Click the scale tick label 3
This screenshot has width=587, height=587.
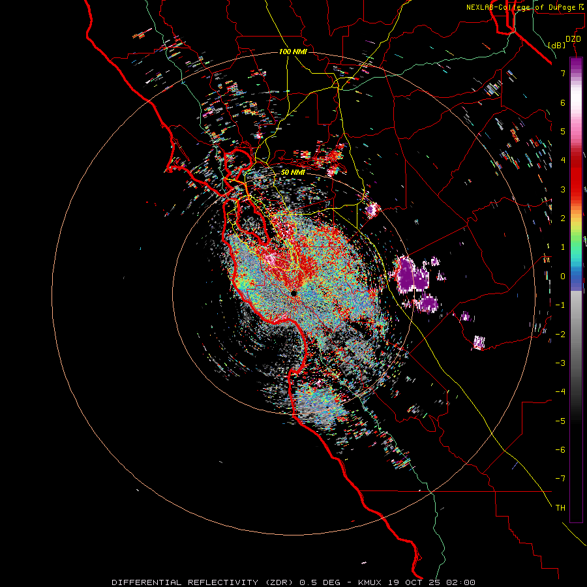click(x=563, y=189)
